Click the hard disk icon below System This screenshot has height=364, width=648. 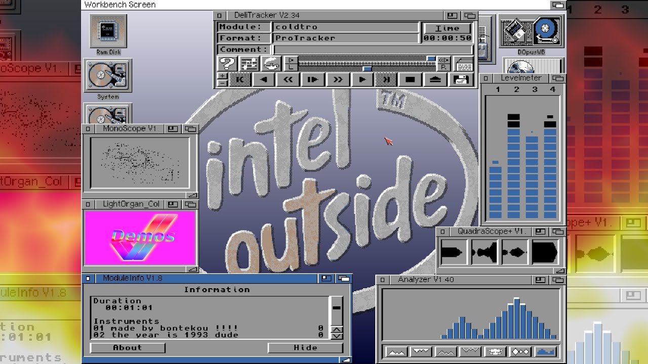(107, 114)
